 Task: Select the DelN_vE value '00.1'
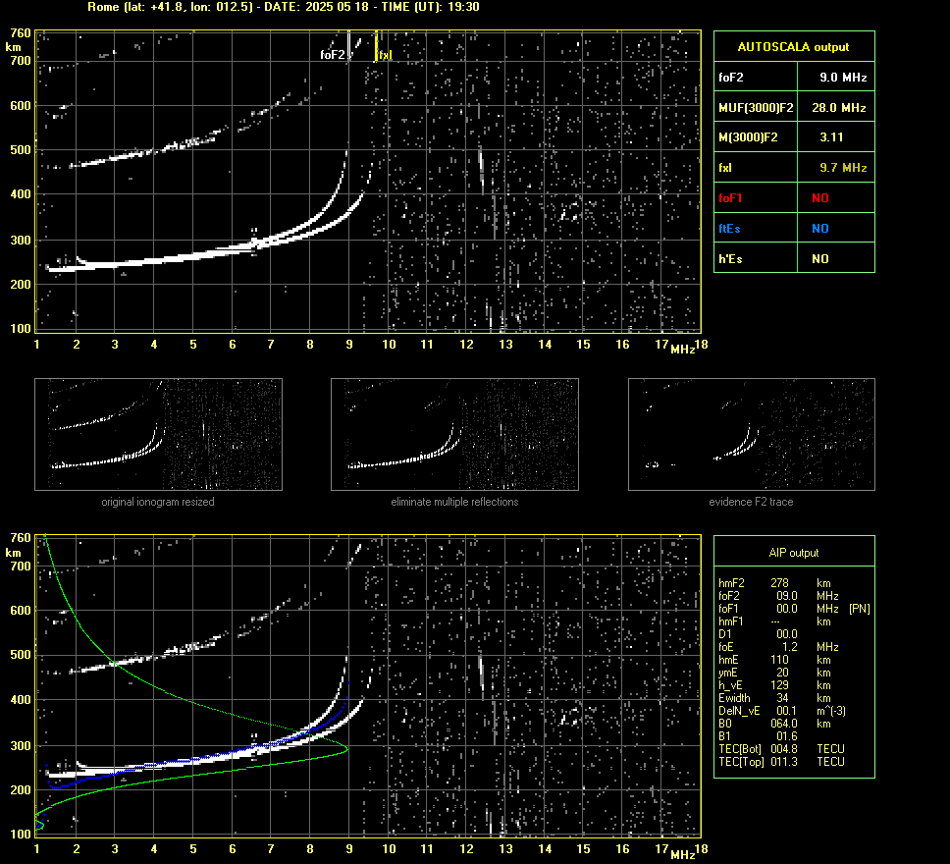[x=786, y=710]
